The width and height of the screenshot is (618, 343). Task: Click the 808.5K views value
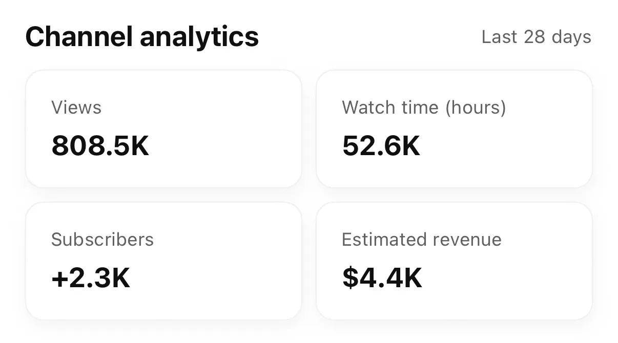100,147
